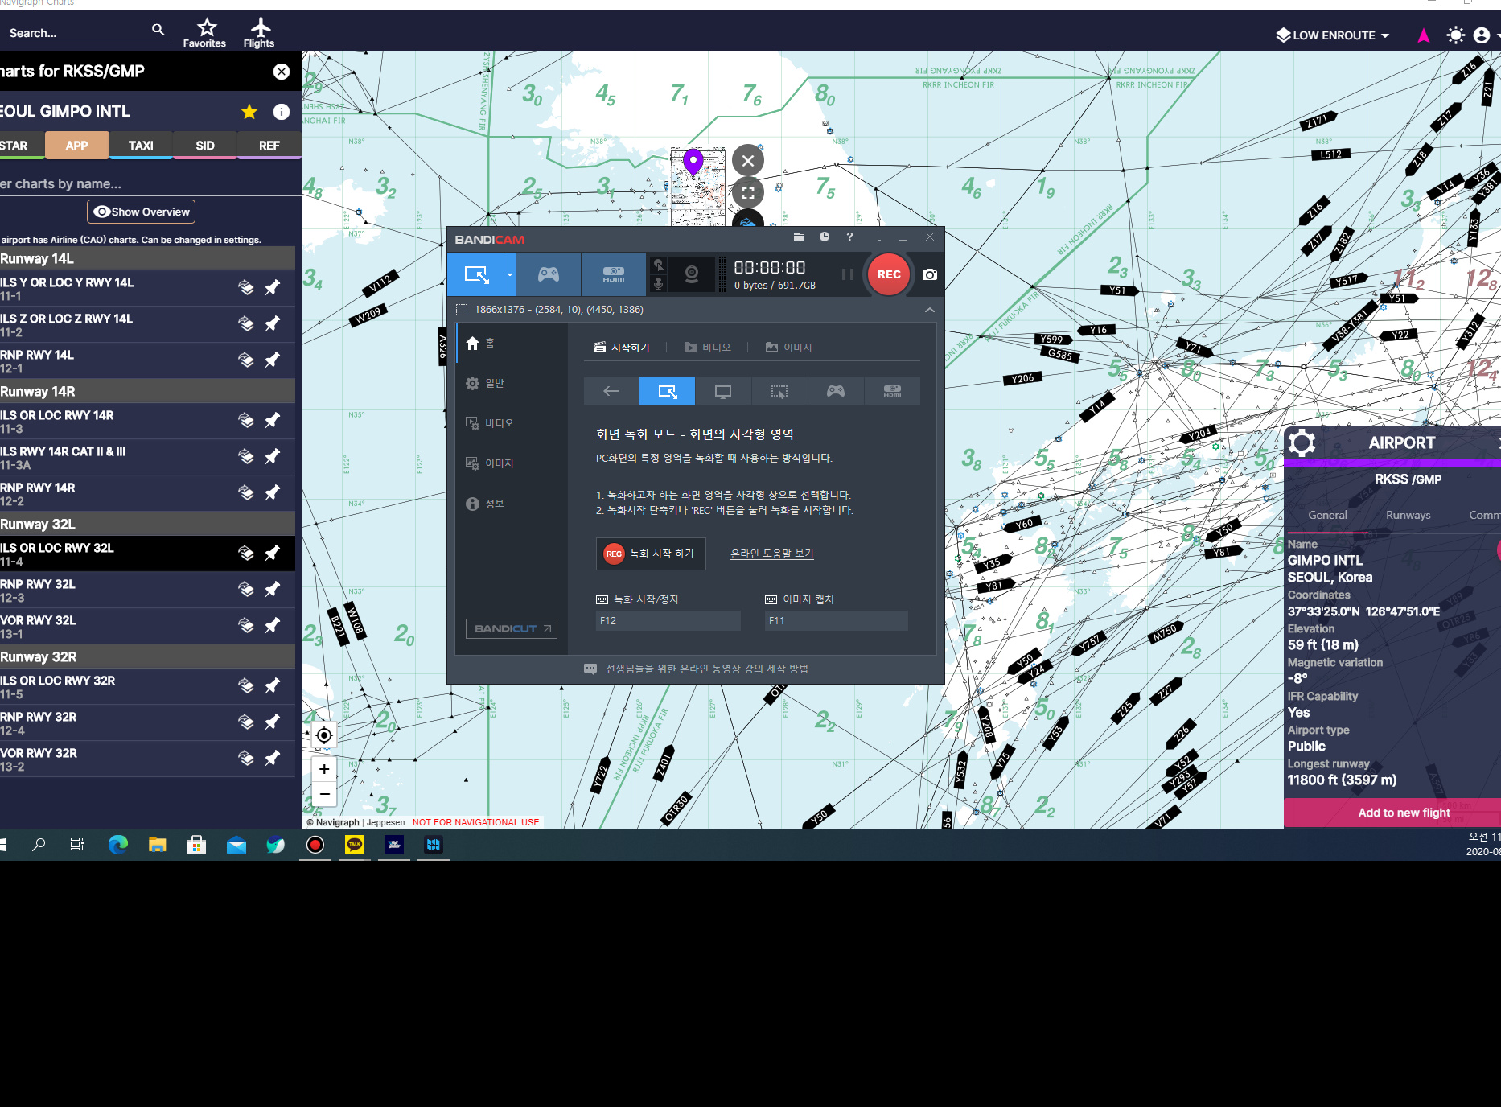Open the user account icon
Image resolution: width=1501 pixels, height=1107 pixels.
pos(1482,35)
